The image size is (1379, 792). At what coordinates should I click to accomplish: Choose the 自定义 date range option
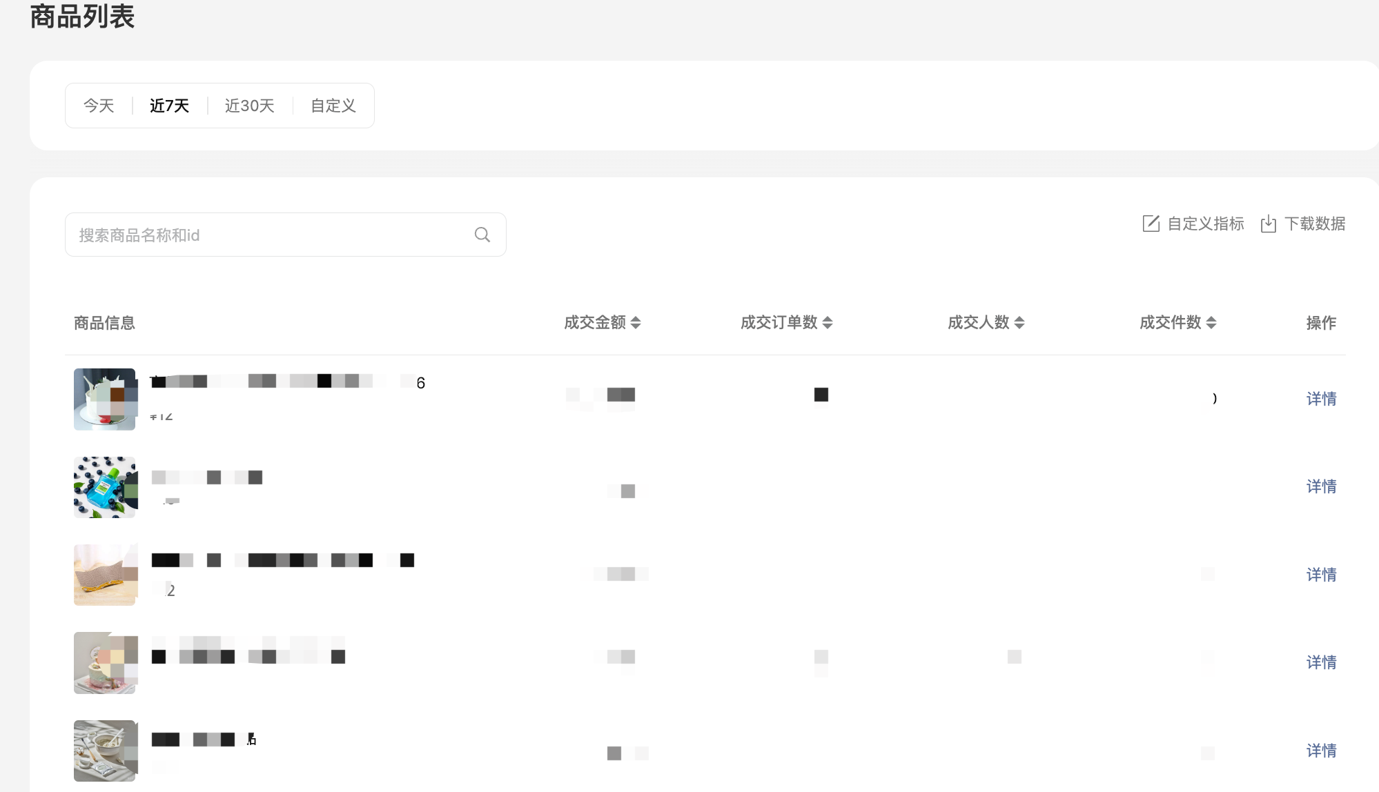click(333, 106)
